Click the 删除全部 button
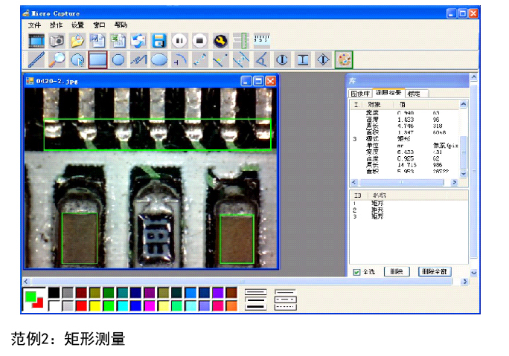Screen dimensions: 509x356 tap(435, 272)
